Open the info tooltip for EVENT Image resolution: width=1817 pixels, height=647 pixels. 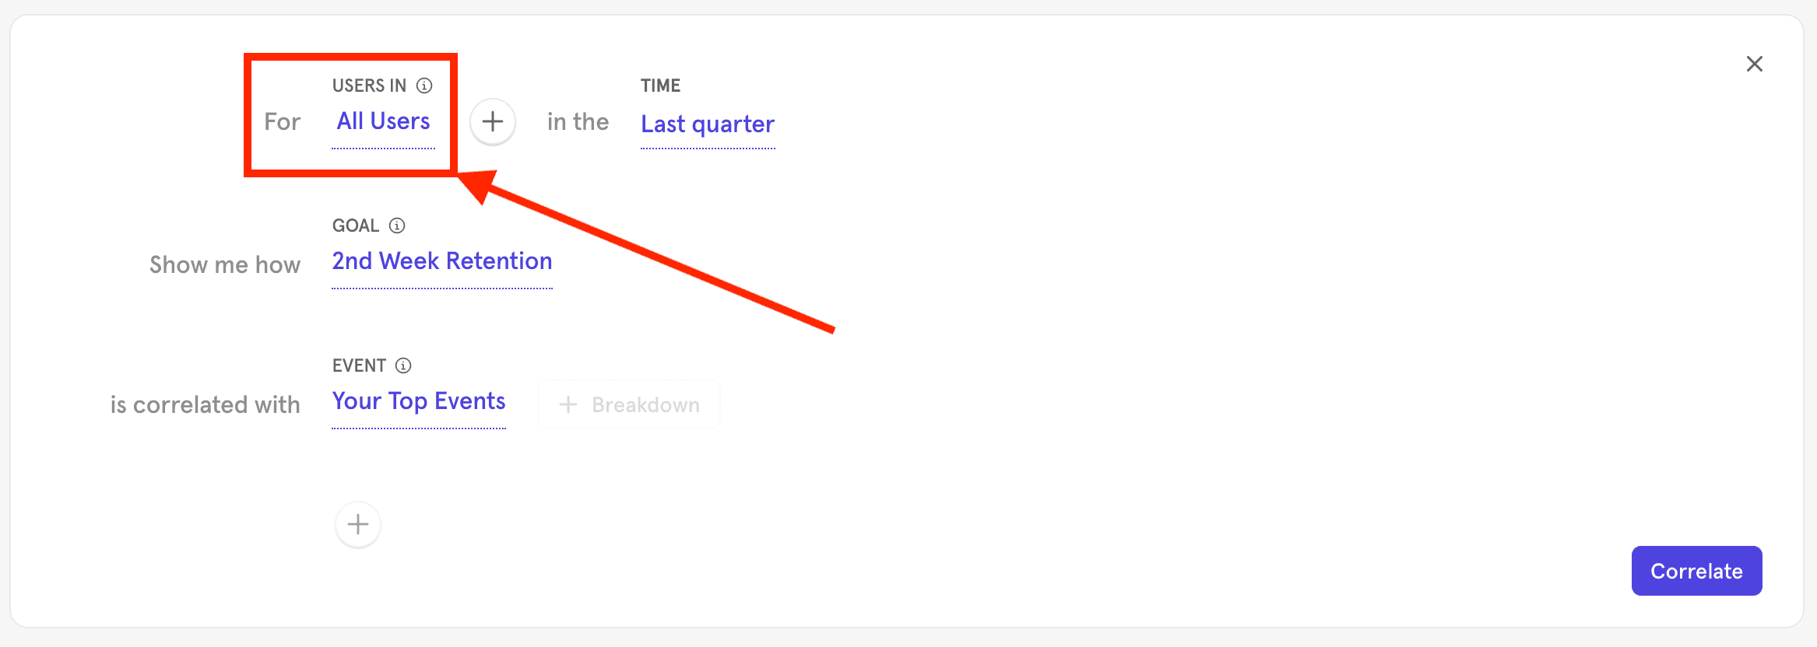403,365
